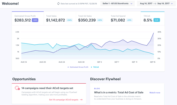Select the Total Sales metric tab
This screenshot has width=177, height=105.
tap(60, 18)
